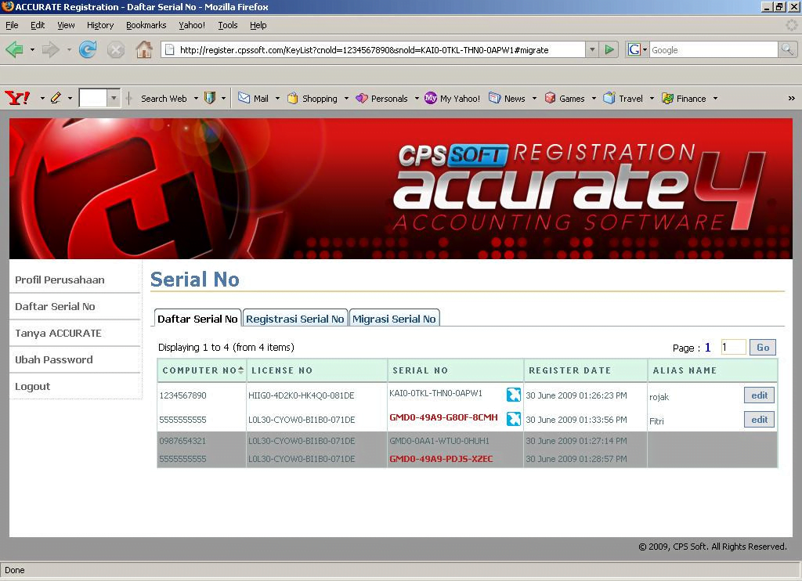Click the migrate icon for serial KAI0-0TKL-THN0-0APW1
The width and height of the screenshot is (802, 581).
tap(514, 395)
